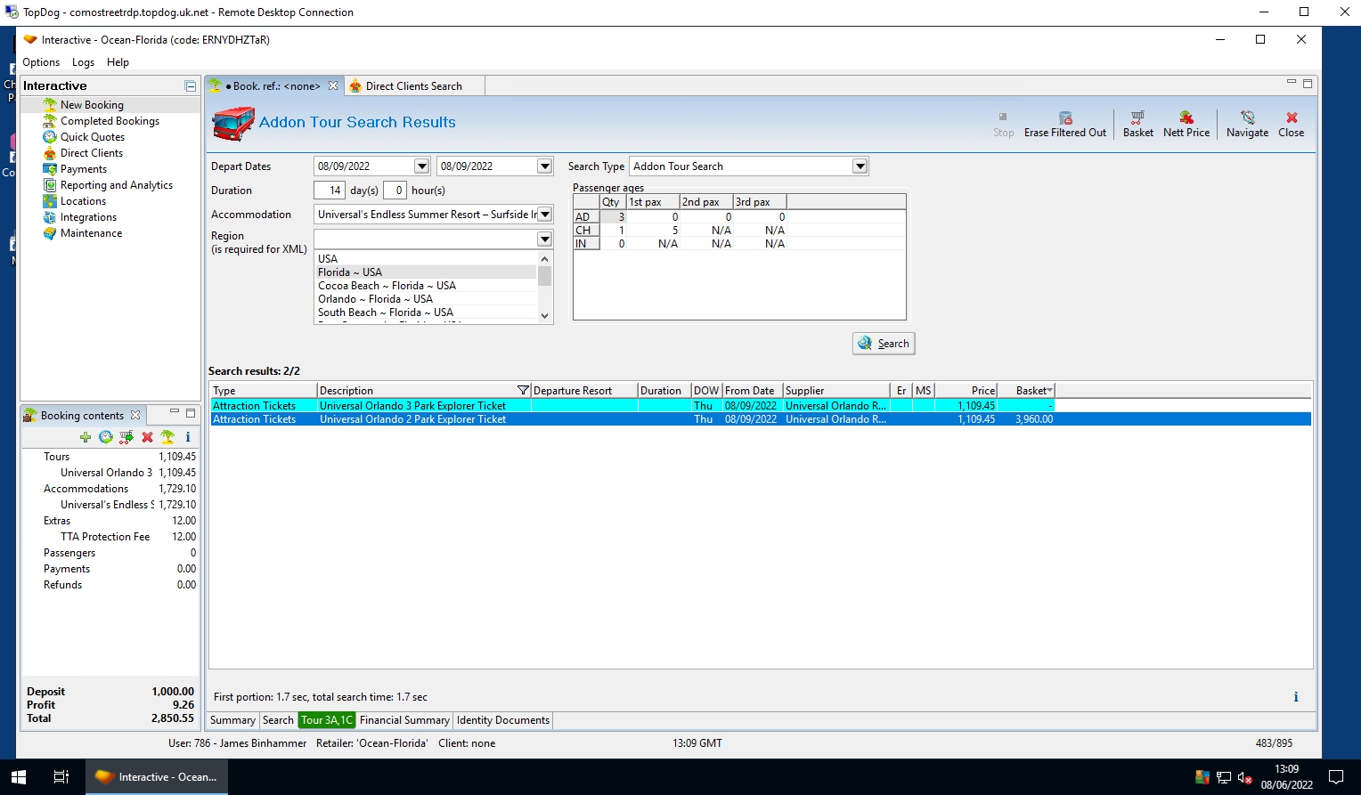
Task: Click the green plus icon in Booking contents
Action: (x=86, y=437)
